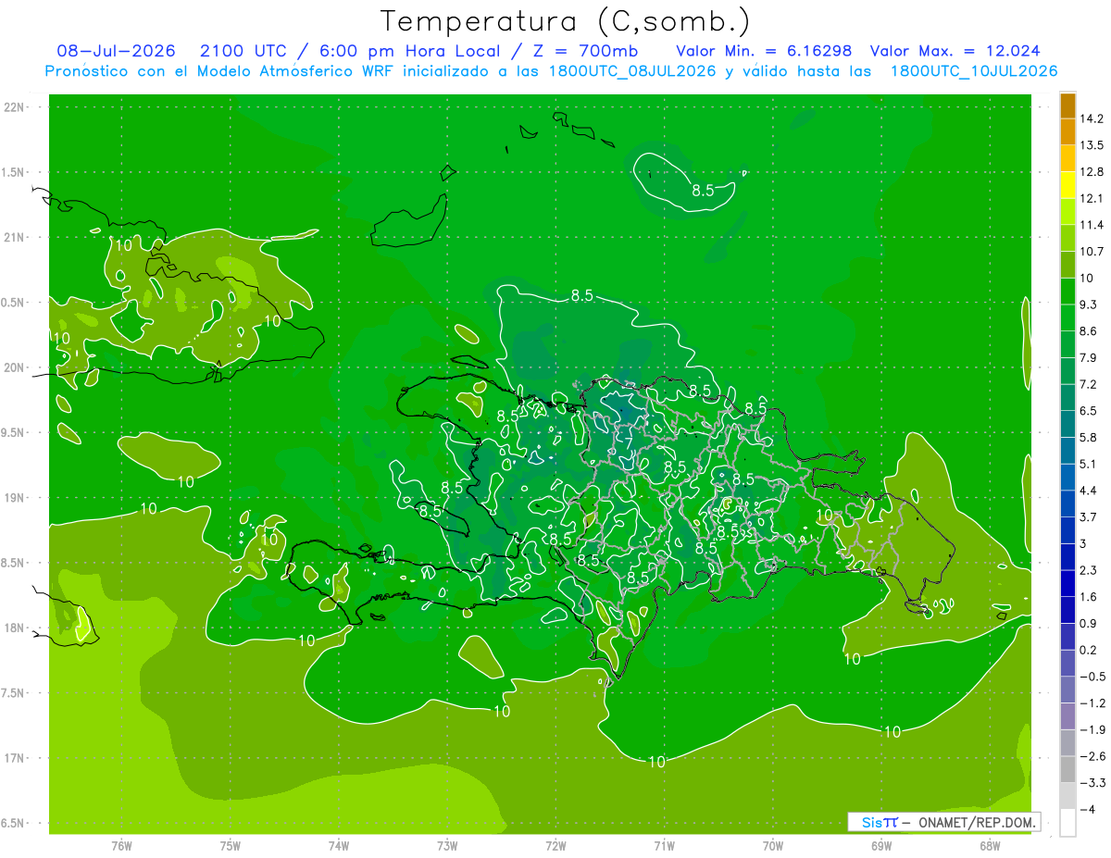Click the '17N' latitude axis label

(13, 758)
